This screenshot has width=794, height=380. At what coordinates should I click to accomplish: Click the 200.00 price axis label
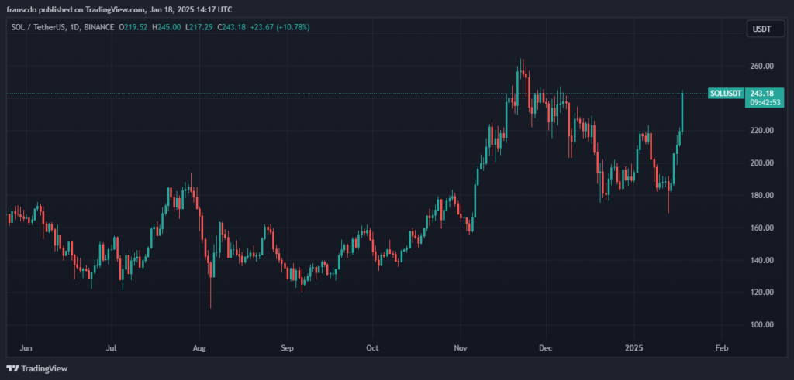pyautogui.click(x=761, y=163)
